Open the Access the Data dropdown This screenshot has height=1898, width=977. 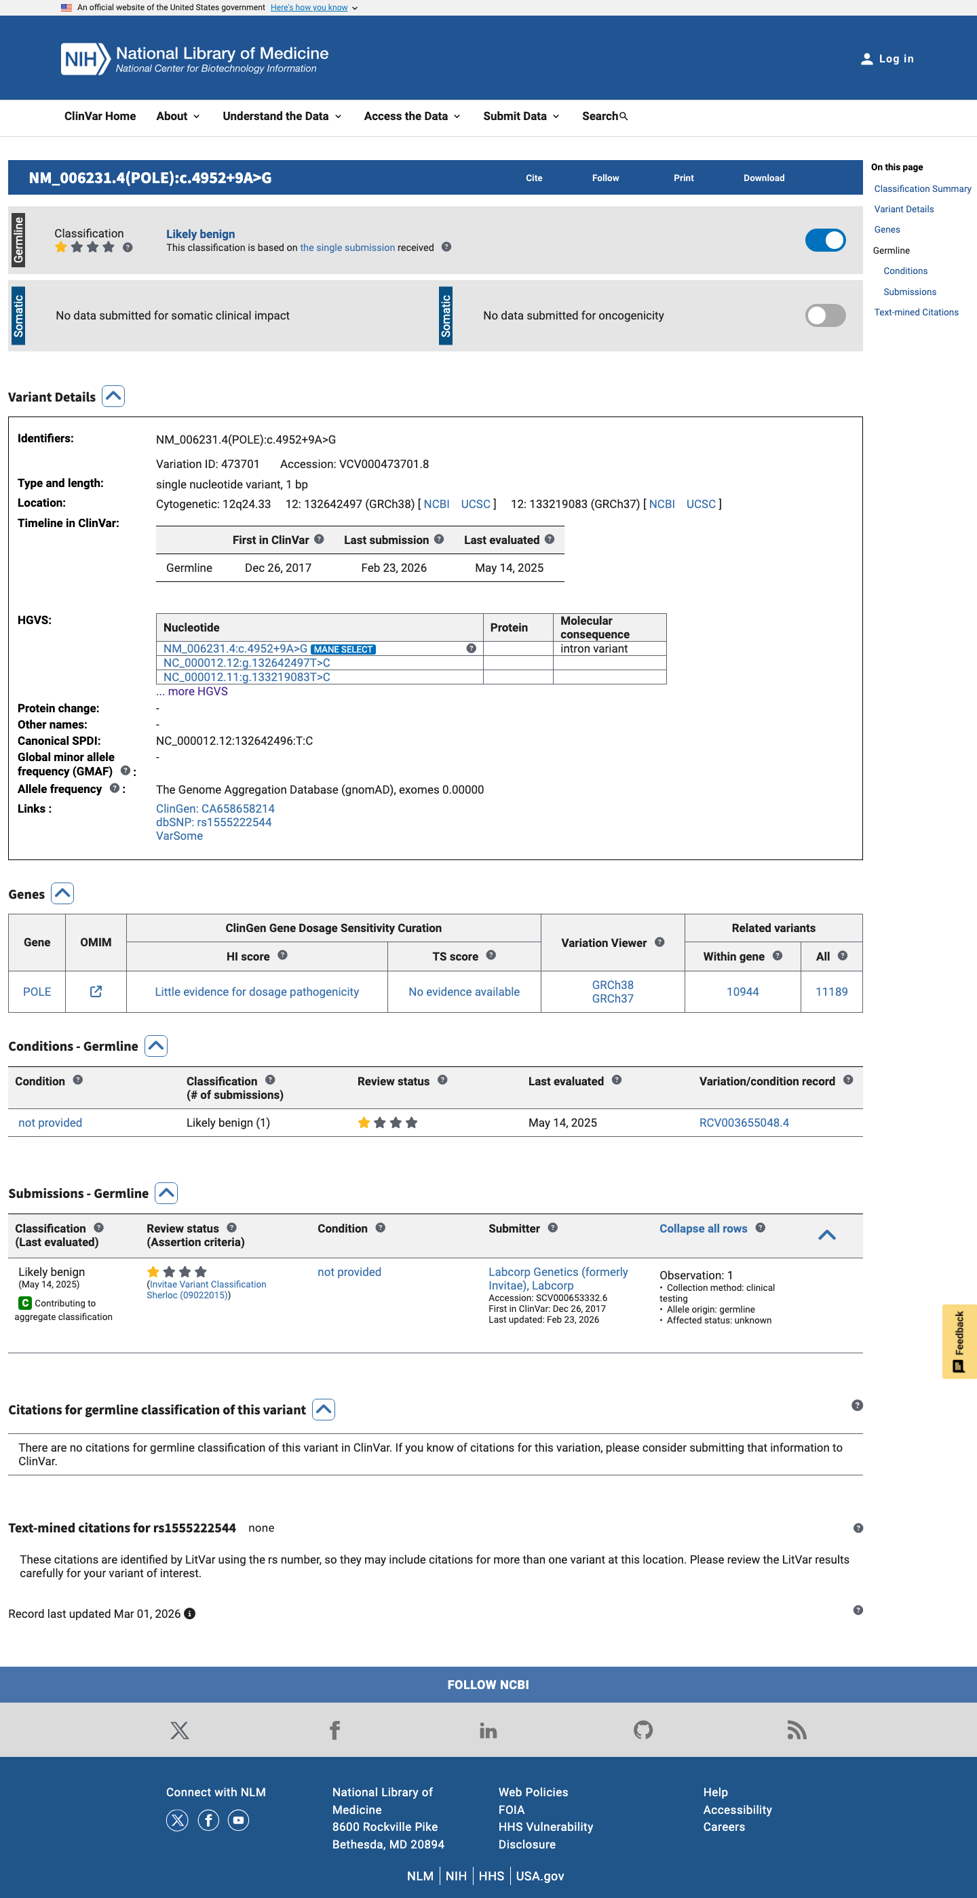point(412,117)
